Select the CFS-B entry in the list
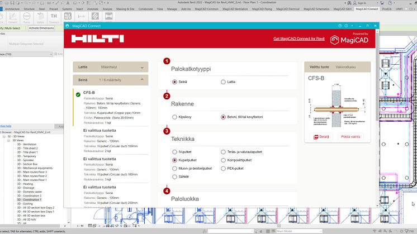This screenshot has width=417, height=234. [111, 107]
